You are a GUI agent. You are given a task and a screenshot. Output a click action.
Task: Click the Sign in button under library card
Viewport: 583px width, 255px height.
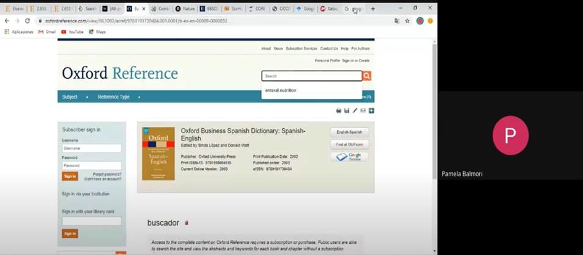(70, 234)
